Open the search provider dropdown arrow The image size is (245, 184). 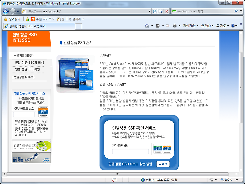pos(241,11)
